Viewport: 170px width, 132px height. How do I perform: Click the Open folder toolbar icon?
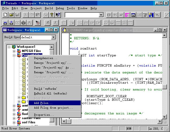click(x=11, y=15)
